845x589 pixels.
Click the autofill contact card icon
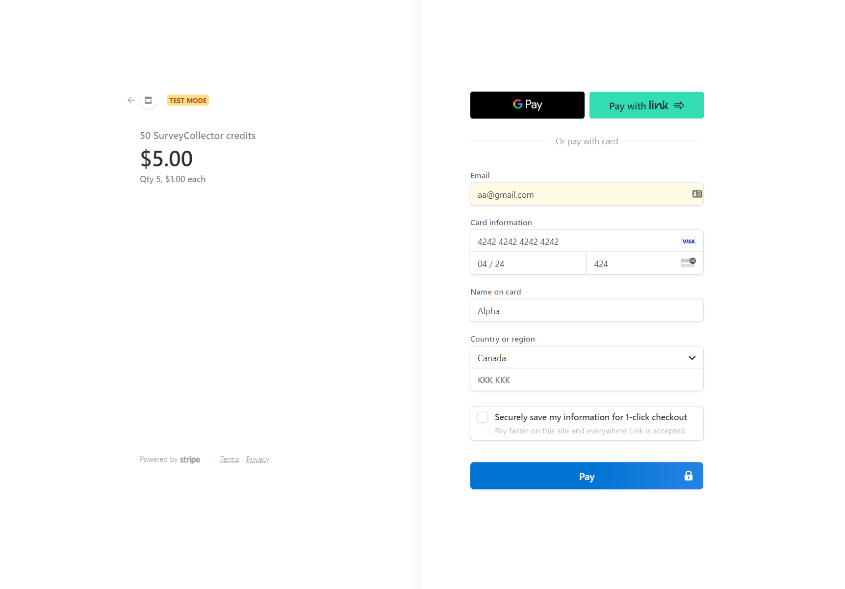697,194
